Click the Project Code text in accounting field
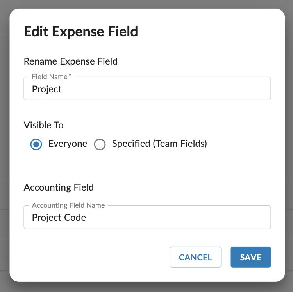This screenshot has height=292, width=293. pyautogui.click(x=59, y=218)
